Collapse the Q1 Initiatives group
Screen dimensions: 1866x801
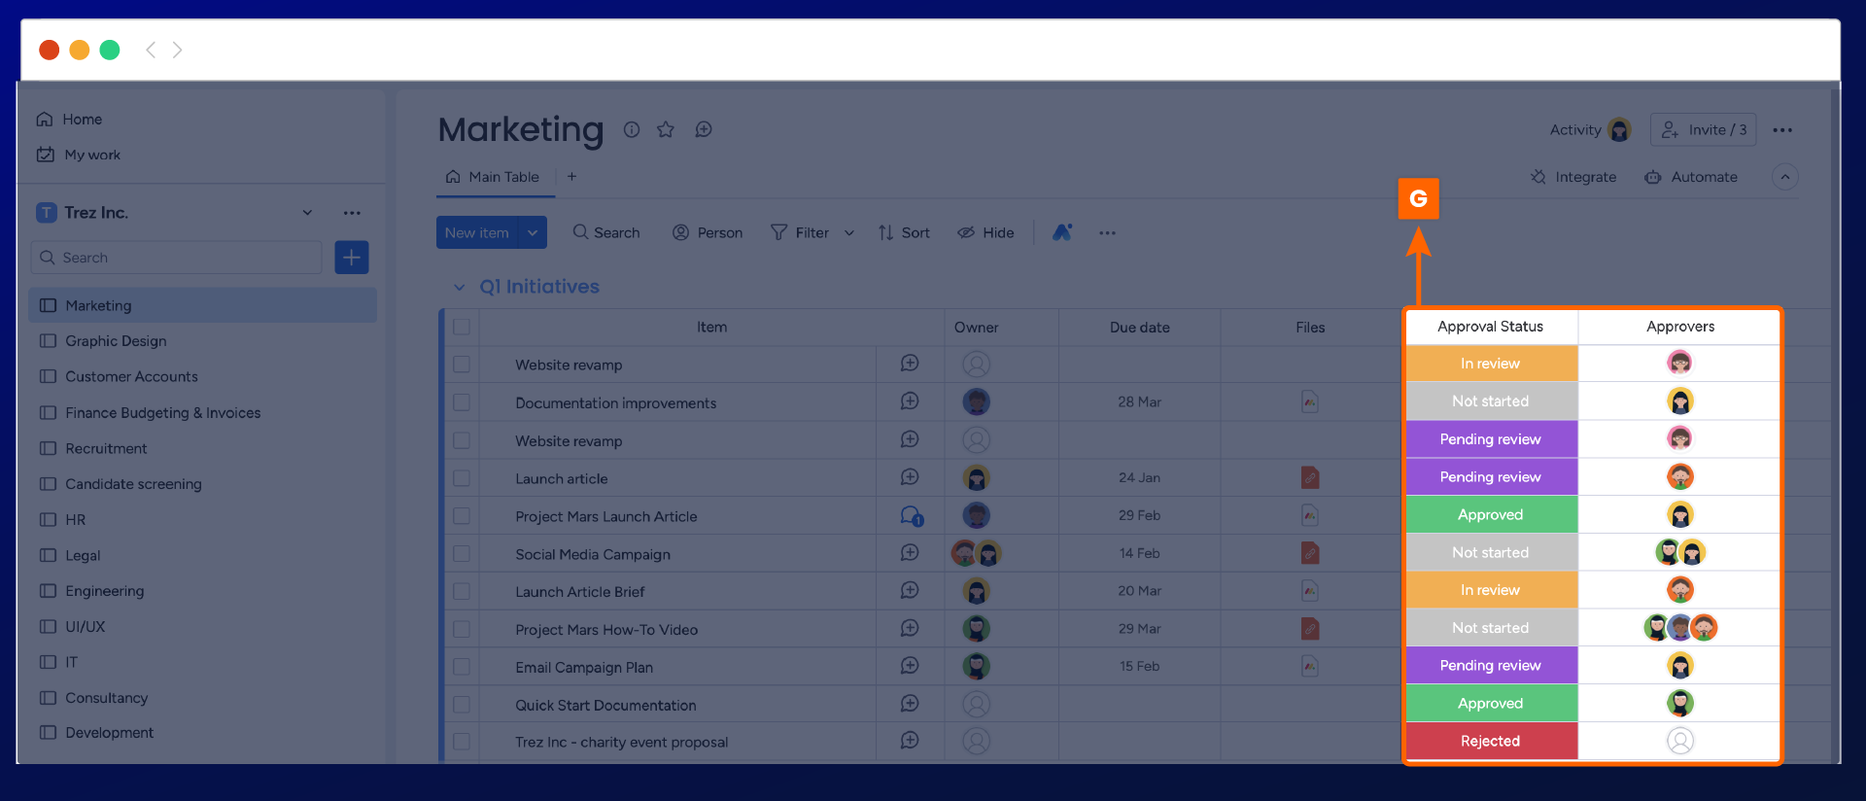(x=459, y=287)
